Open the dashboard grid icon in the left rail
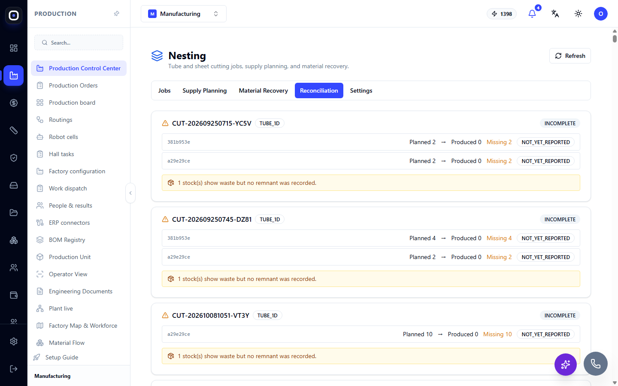The image size is (618, 386). tap(14, 48)
